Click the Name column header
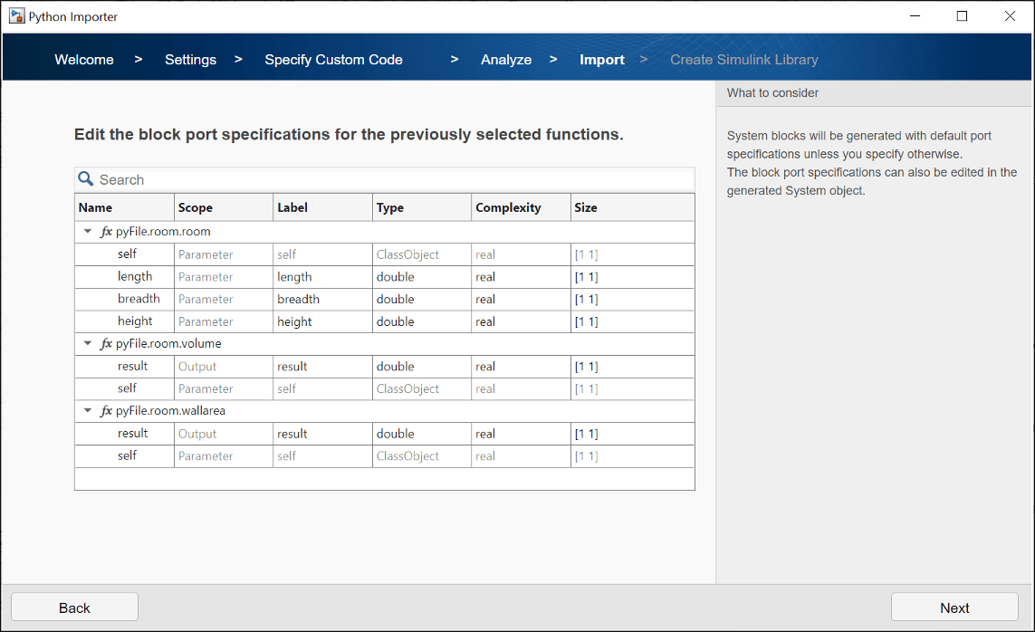Image resolution: width=1035 pixels, height=632 pixels. pos(124,207)
